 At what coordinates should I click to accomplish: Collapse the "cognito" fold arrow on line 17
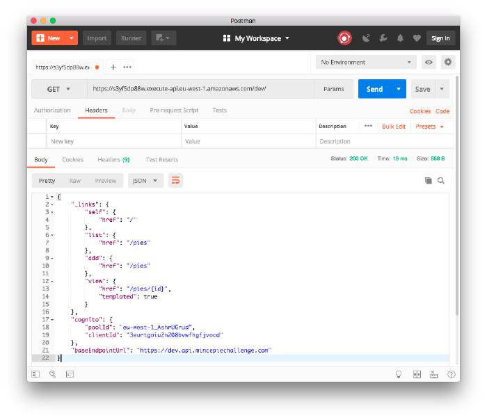pos(52,319)
